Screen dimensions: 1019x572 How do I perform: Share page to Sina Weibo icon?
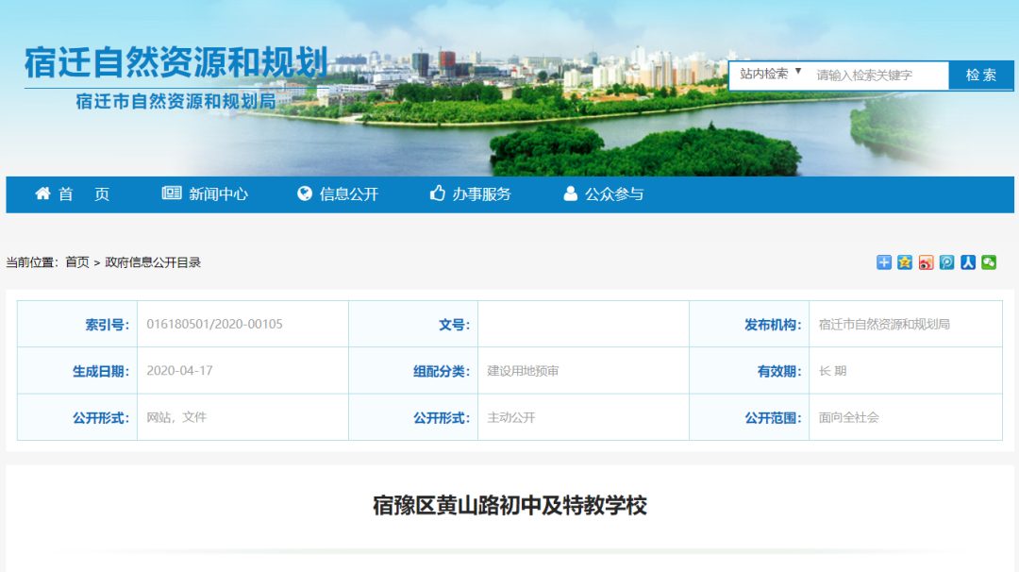coord(926,262)
